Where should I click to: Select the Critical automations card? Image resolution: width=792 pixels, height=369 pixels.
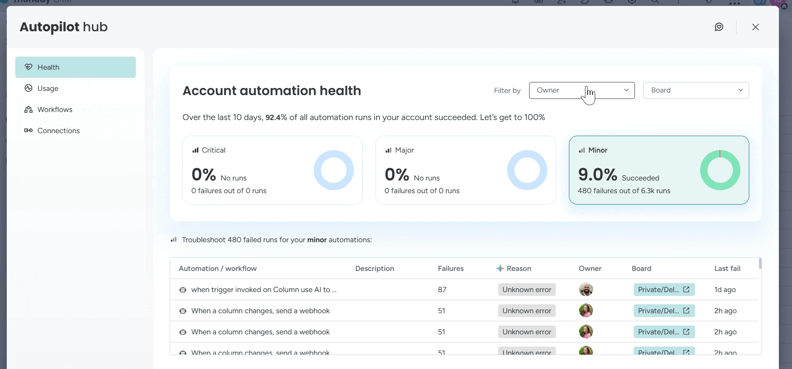pos(272,170)
